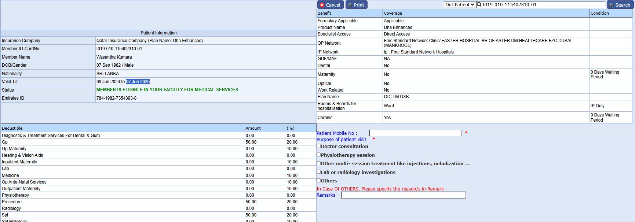Click the Deductible column header
This screenshot has width=635, height=222.
[x=12, y=128]
